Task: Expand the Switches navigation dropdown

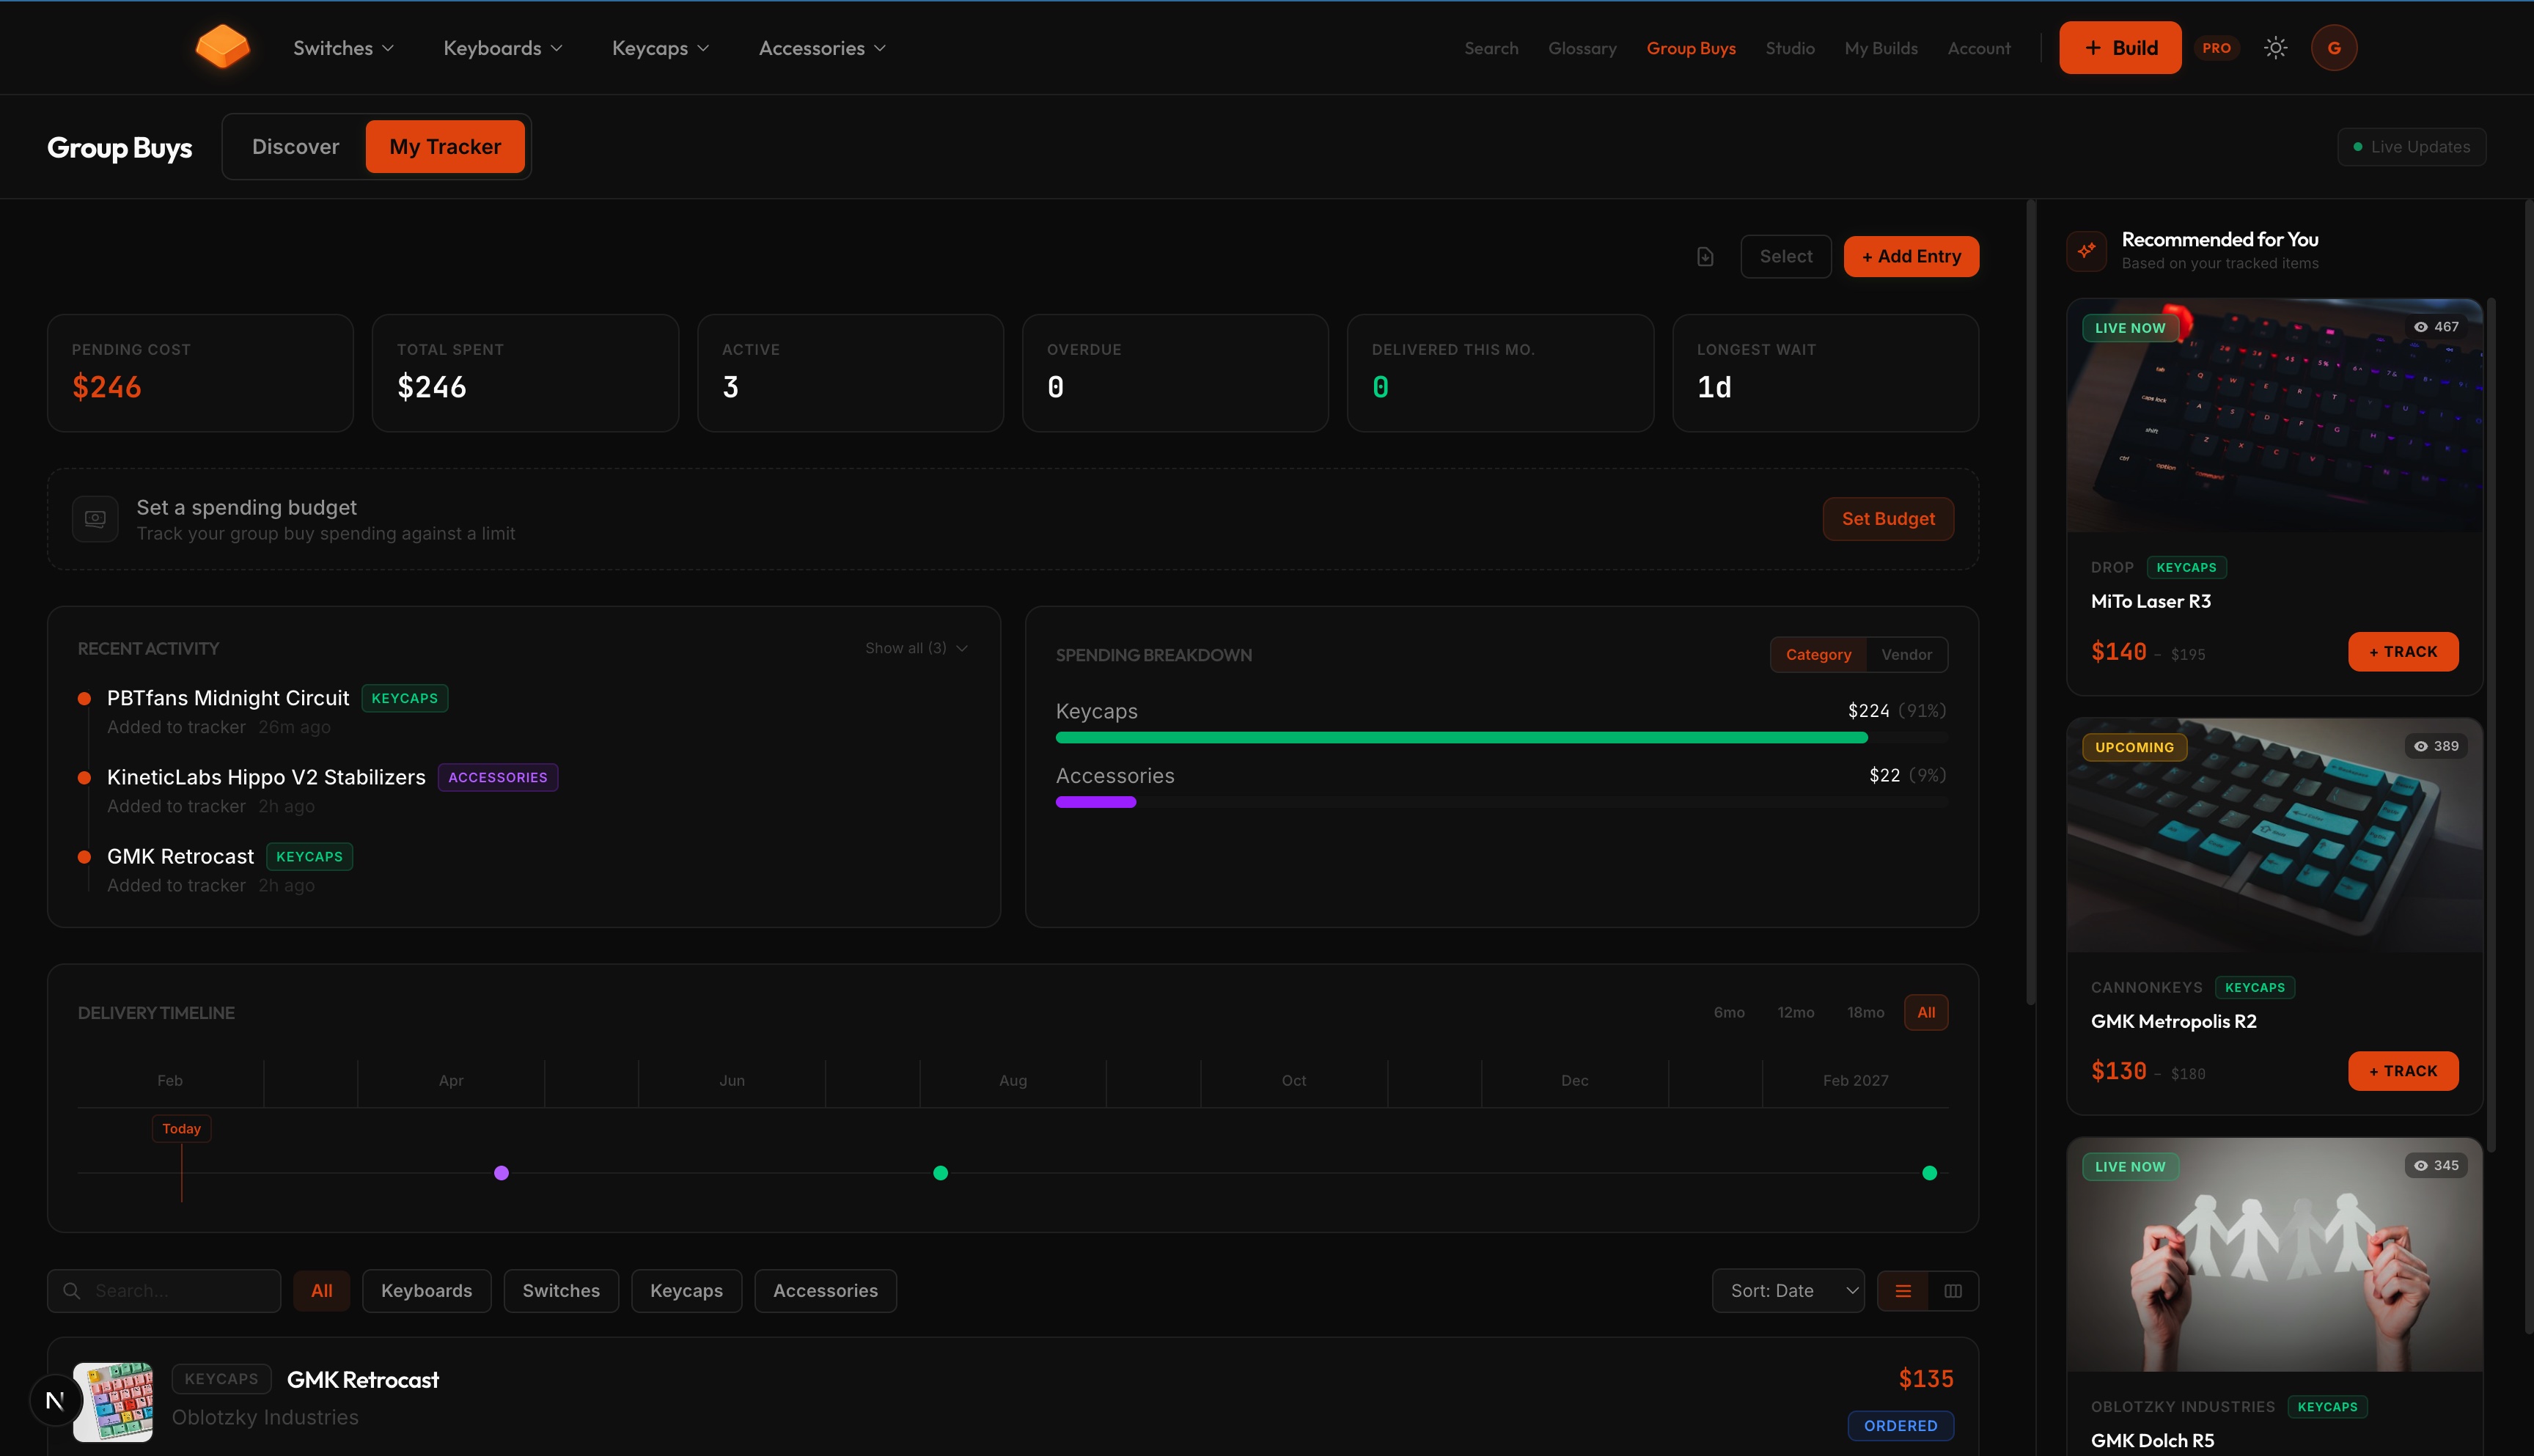Action: coord(343,48)
